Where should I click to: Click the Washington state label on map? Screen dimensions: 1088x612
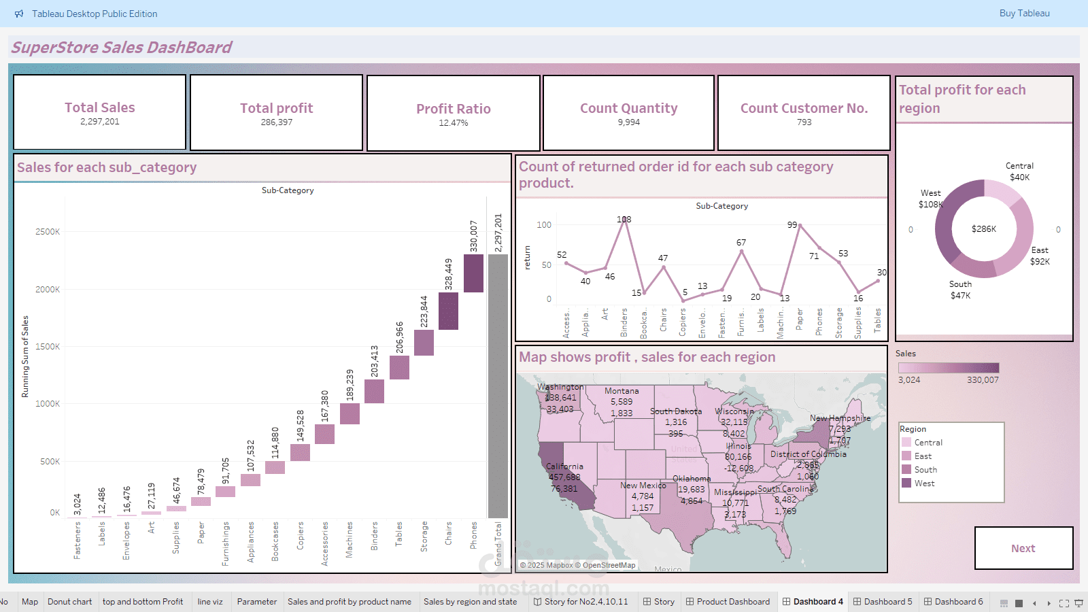560,387
